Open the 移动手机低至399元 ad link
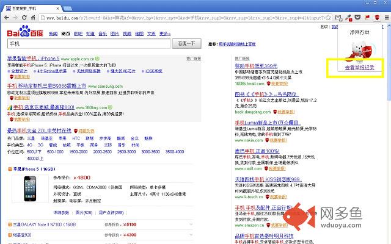 coord(256,66)
